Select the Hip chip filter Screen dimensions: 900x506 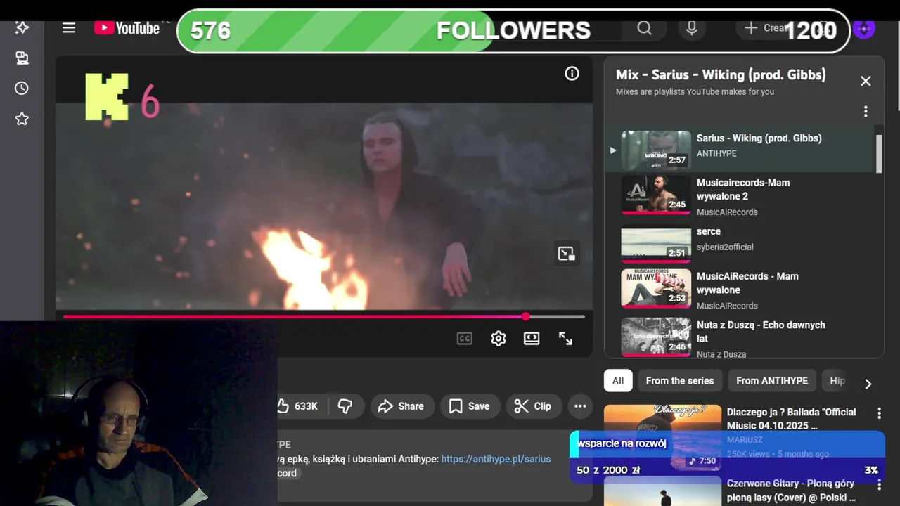point(837,381)
